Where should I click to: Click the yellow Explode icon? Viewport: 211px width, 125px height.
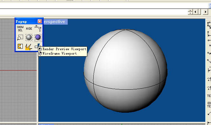coord(29,47)
